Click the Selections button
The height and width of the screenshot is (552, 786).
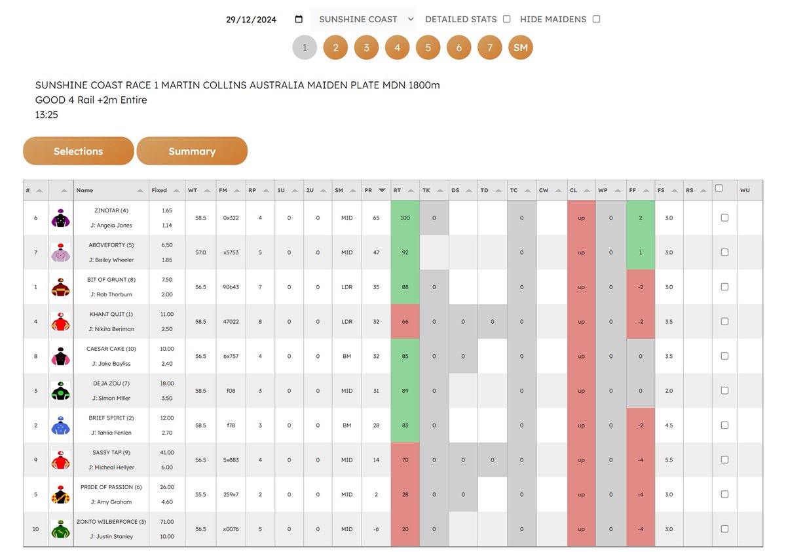click(x=78, y=151)
